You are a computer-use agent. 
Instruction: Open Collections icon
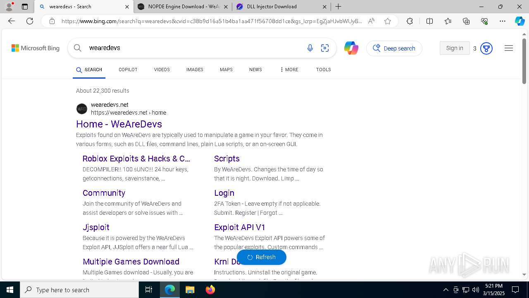[466, 21]
